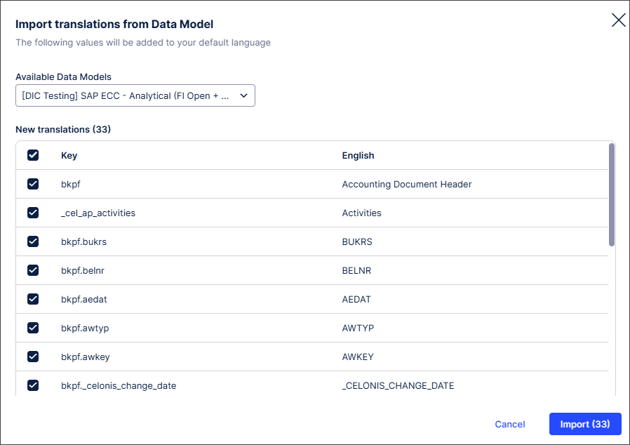The image size is (630, 445).
Task: Deselect the bkpf.awtyp entry
Action: (x=33, y=328)
